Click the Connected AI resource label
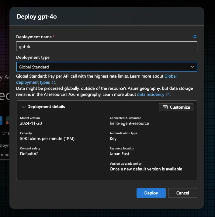This screenshot has width=215, height=217. point(125,118)
